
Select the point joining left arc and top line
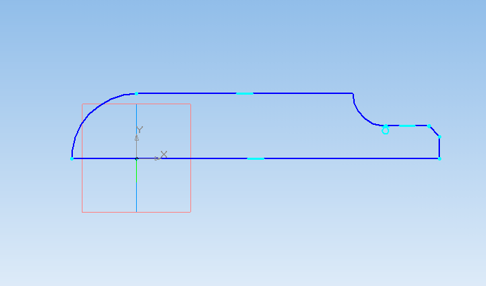click(x=136, y=93)
